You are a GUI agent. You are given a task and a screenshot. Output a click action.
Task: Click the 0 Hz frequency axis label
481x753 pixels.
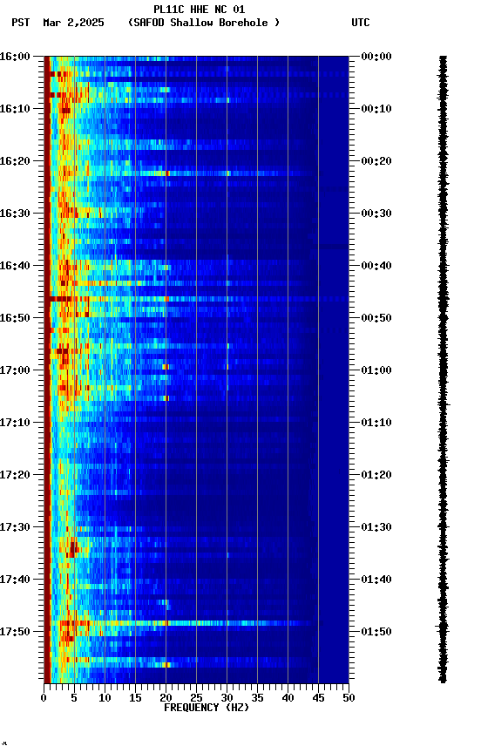click(44, 698)
